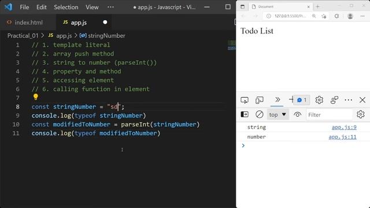Viewport: 370px width, 208px height.
Task: Switch to the index.html tab
Action: (28, 23)
